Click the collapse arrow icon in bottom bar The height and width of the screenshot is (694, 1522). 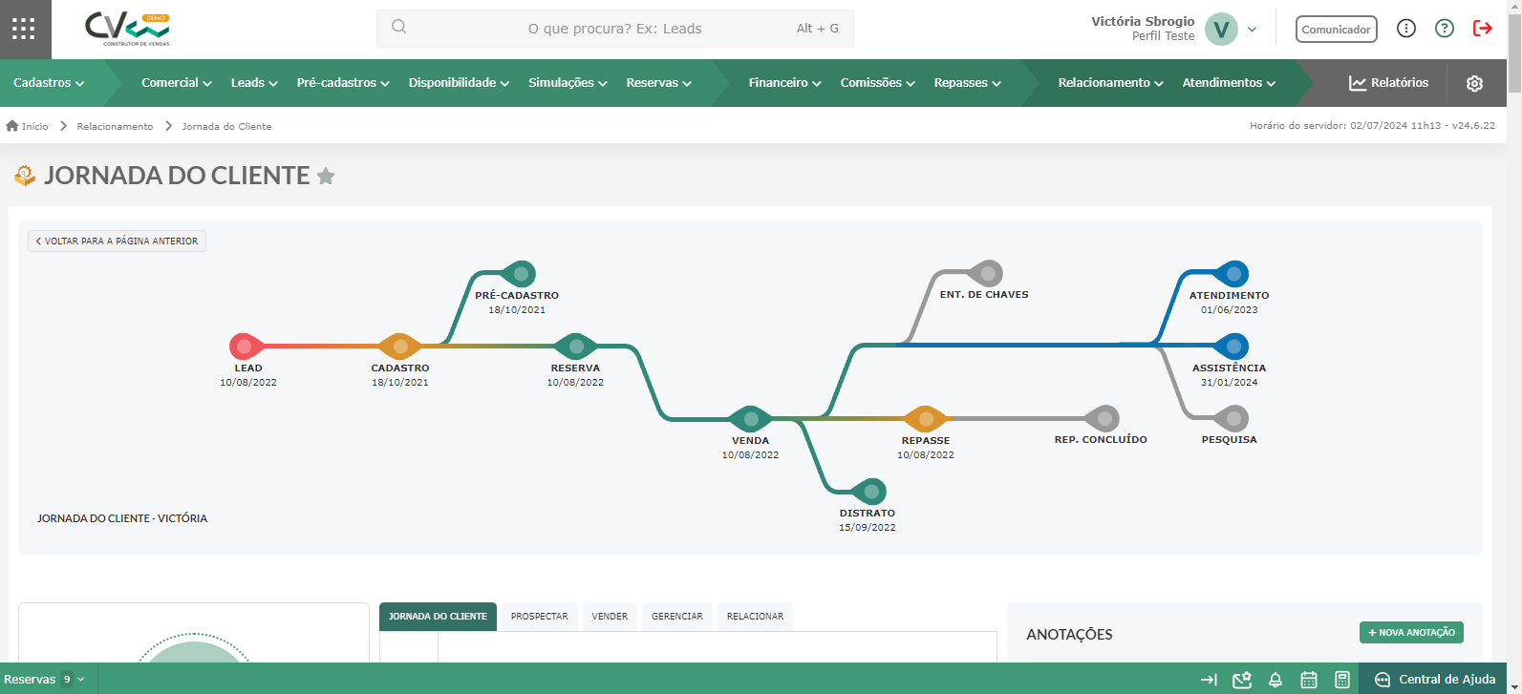pos(1209,680)
